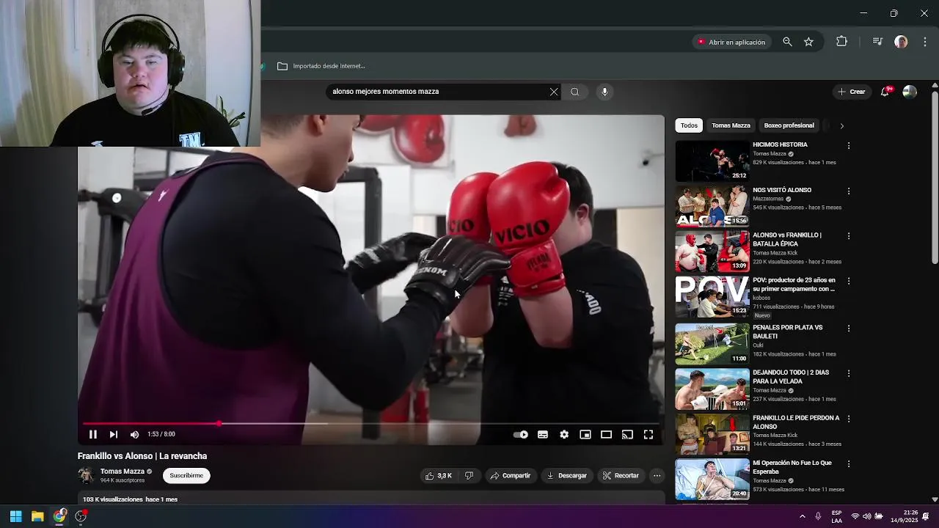Switch to theater mode
Viewport: 939px width, 528px height.
[606, 434]
